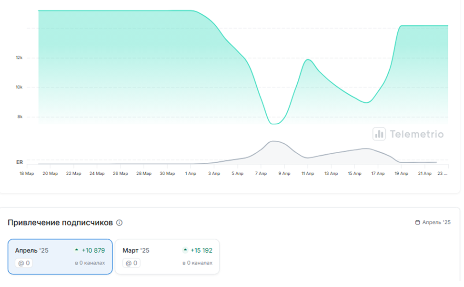Click the 11 Апр date on the chart axis

[x=307, y=174]
